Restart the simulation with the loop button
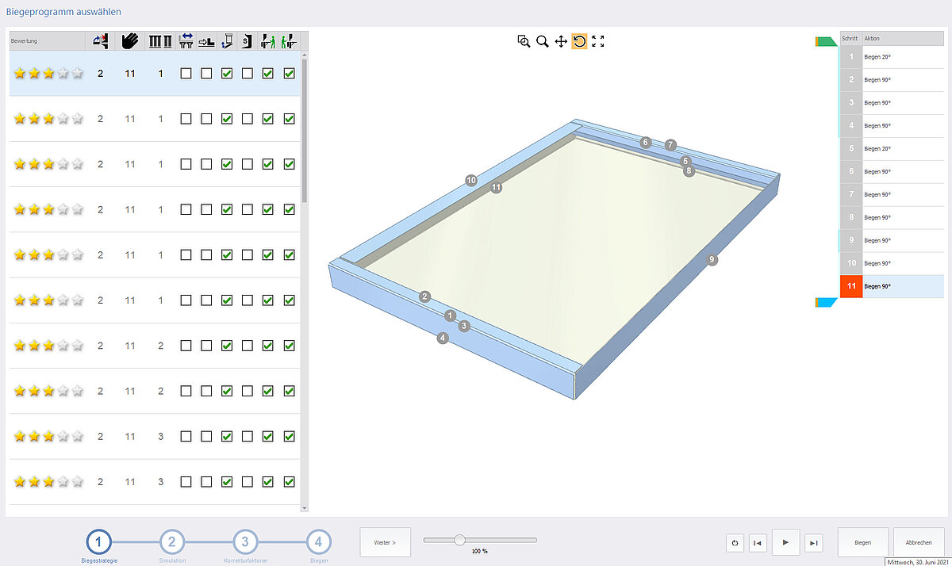Image resolution: width=952 pixels, height=566 pixels. click(x=735, y=543)
